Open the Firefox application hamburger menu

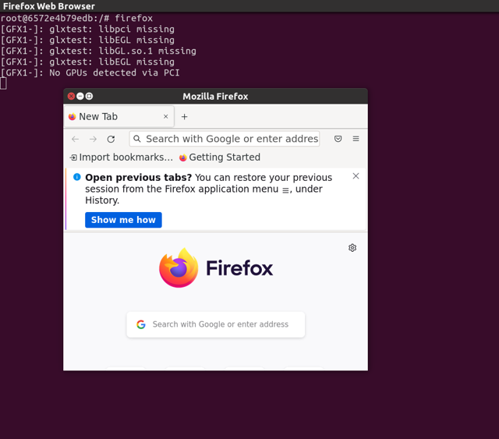pos(356,139)
